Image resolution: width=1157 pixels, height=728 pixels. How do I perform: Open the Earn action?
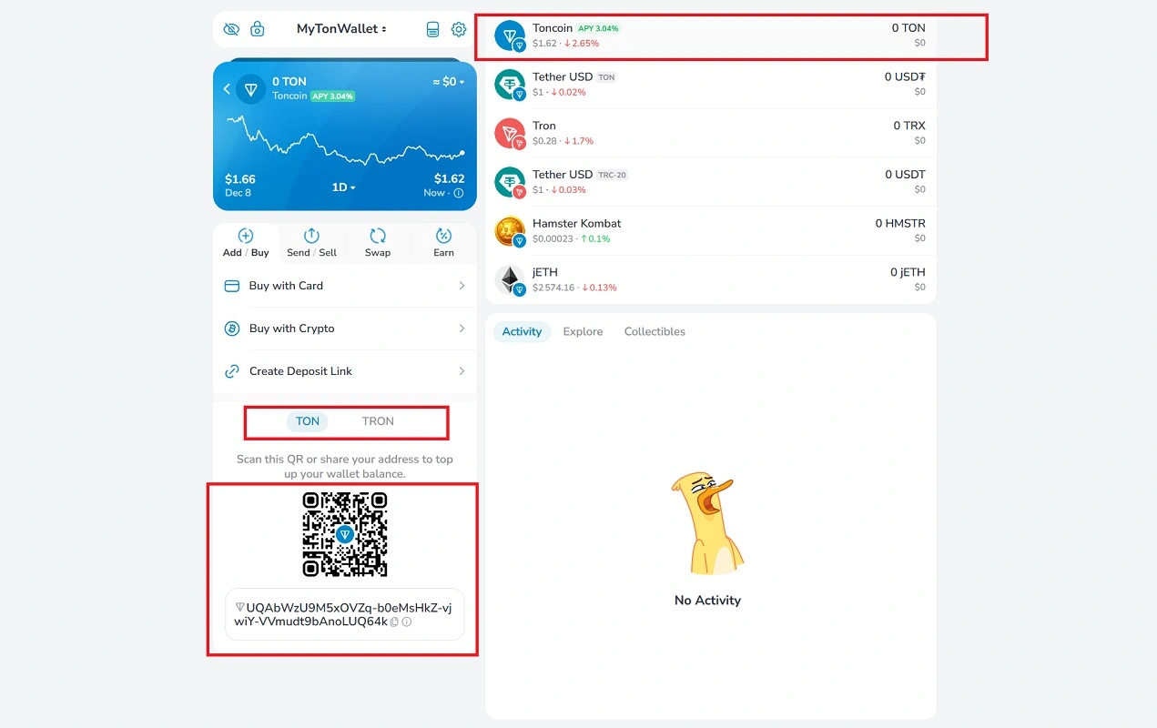[443, 243]
